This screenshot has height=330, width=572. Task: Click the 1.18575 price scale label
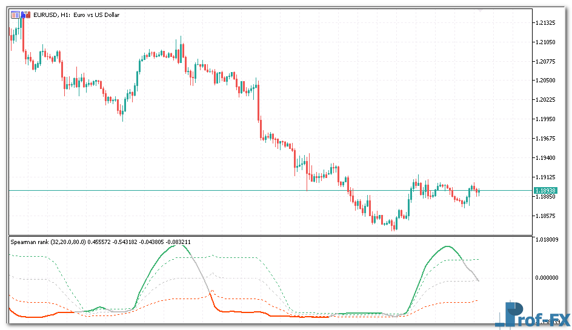pos(547,216)
